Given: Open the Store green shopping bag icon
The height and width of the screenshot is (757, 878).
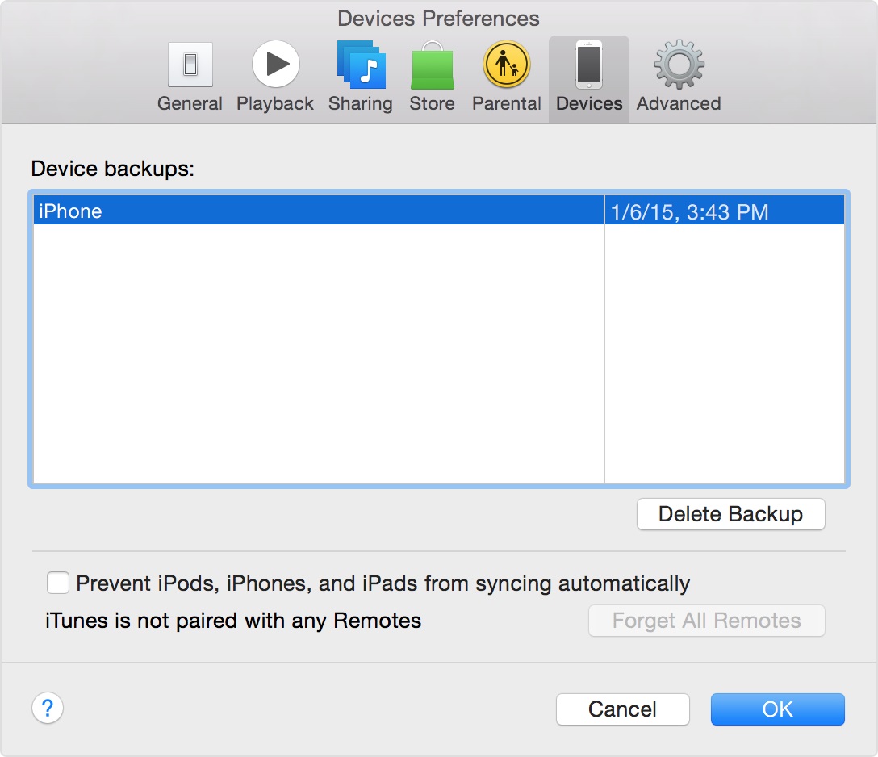Looking at the screenshot, I should coord(432,65).
